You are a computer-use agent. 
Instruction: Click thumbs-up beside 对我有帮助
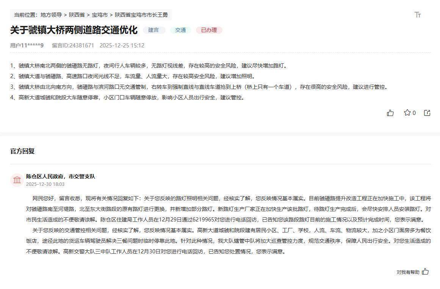point(425,272)
